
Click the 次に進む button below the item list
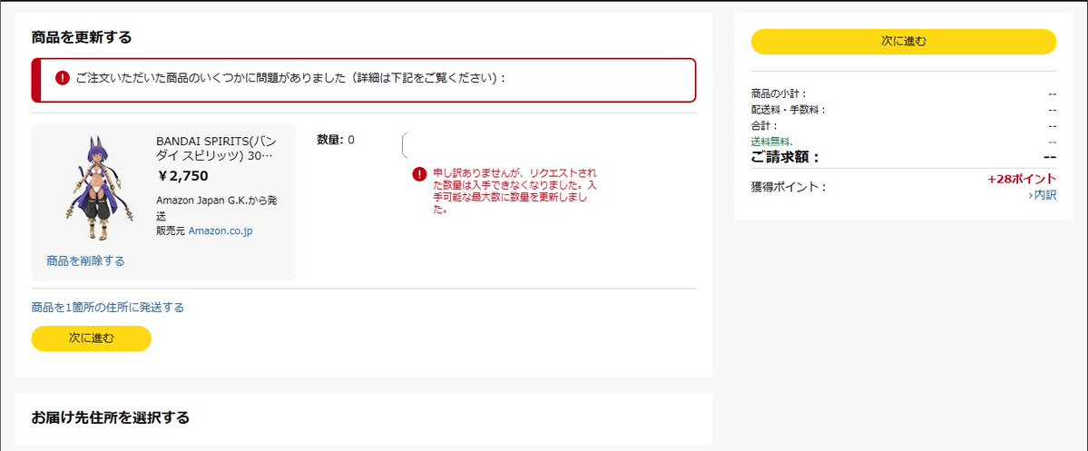(91, 338)
